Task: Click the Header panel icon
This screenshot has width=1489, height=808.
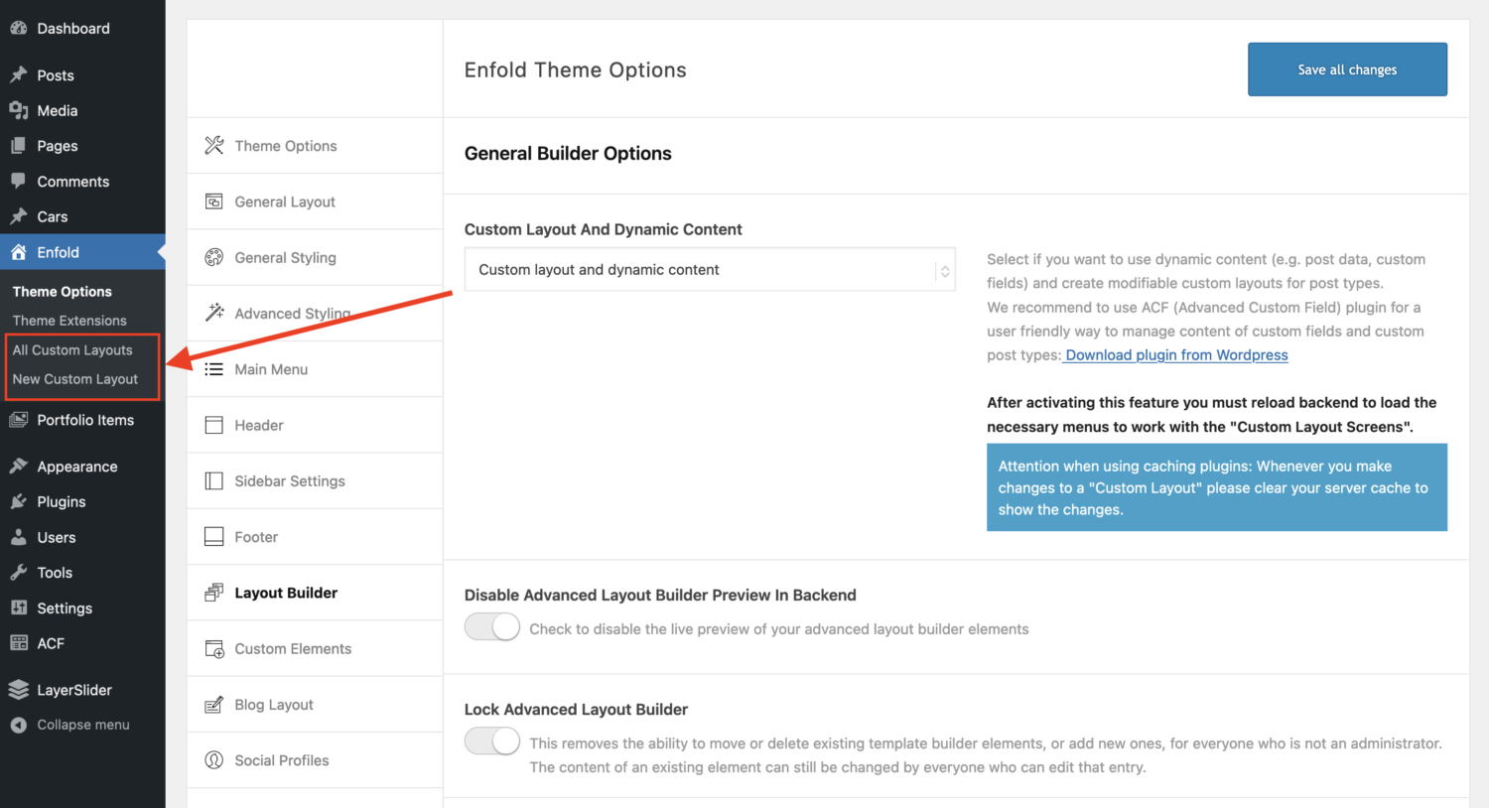Action: (213, 425)
